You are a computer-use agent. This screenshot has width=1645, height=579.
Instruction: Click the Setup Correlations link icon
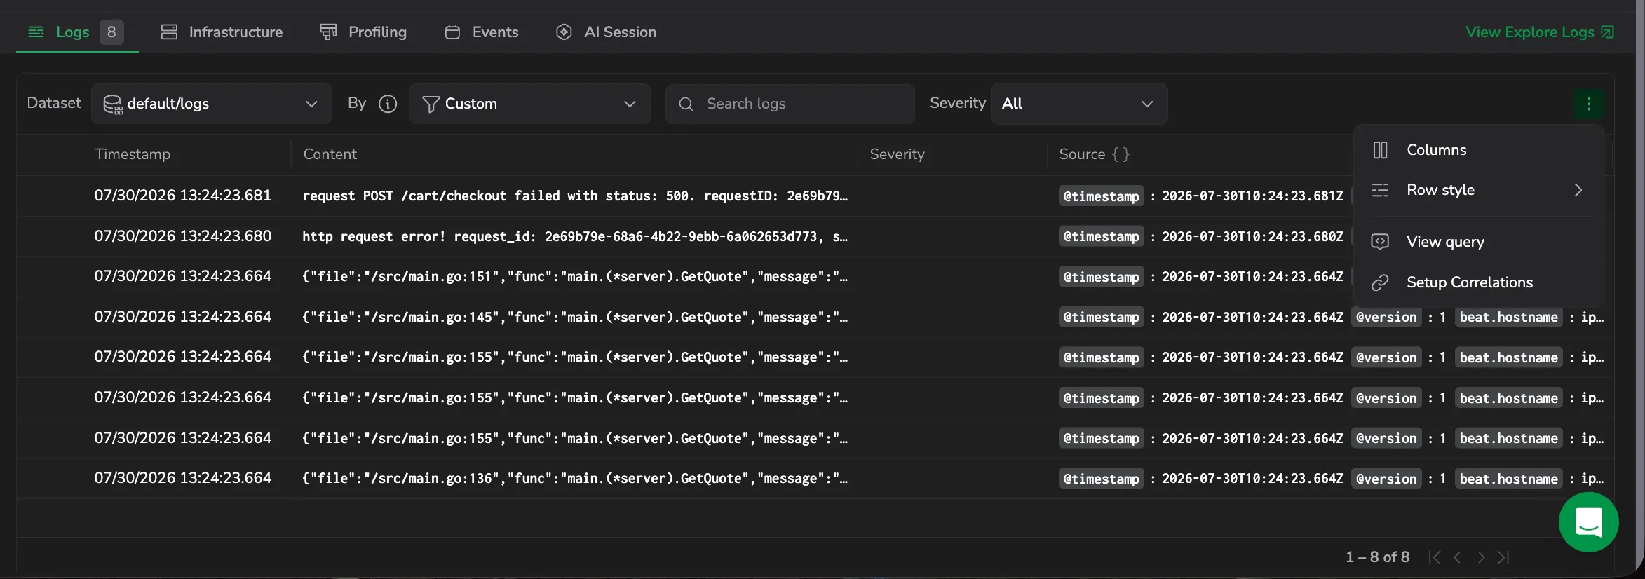[1380, 282]
